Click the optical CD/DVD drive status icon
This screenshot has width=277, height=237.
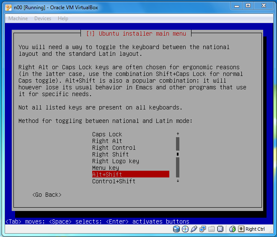pos(185,229)
